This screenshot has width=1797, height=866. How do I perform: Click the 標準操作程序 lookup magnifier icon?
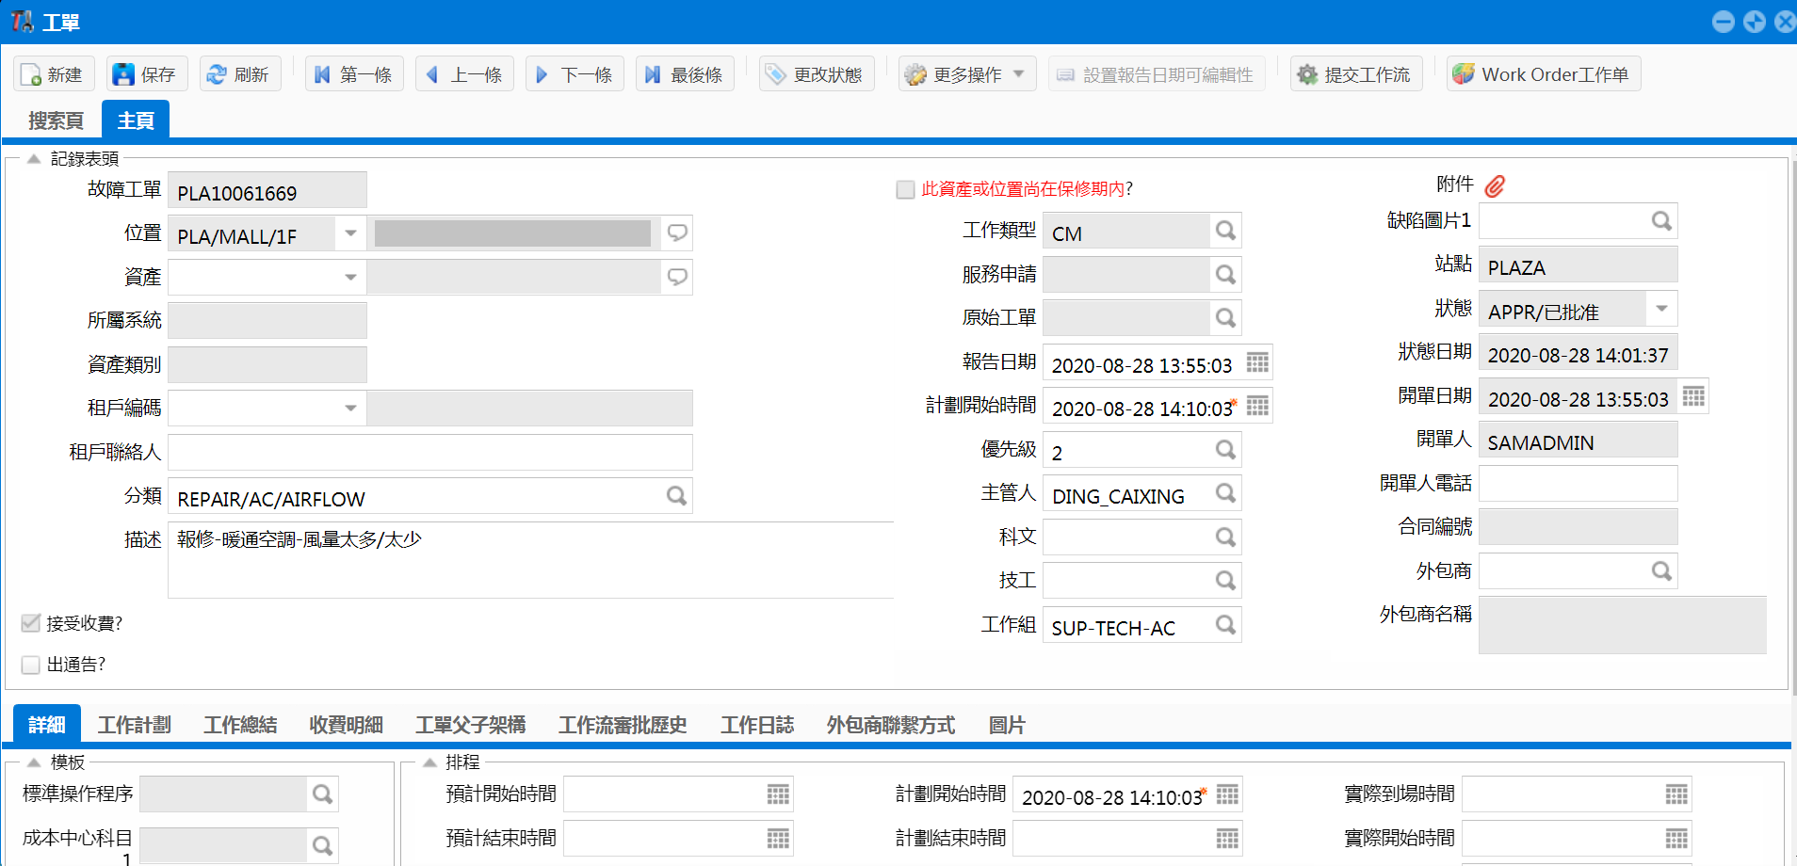(322, 794)
